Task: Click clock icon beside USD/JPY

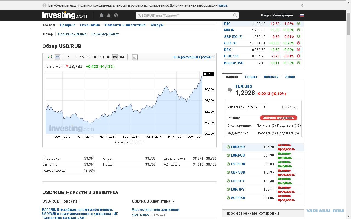Action: coord(228,181)
